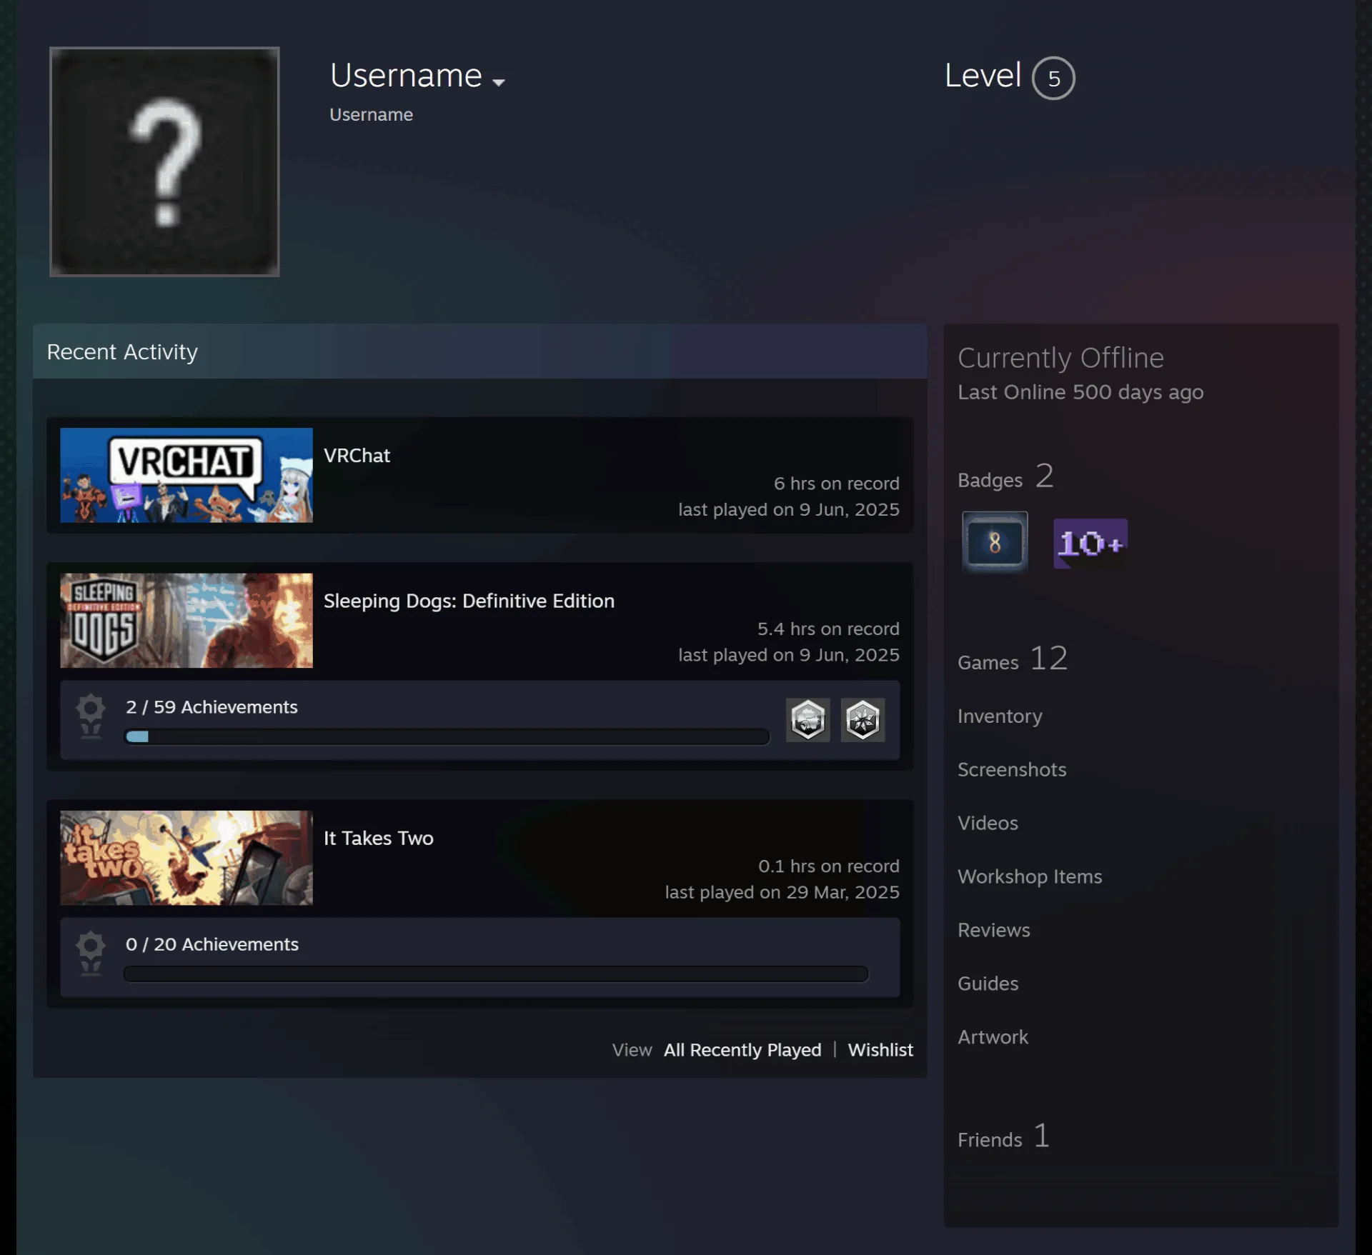Click the small Username subtitle text

point(371,114)
